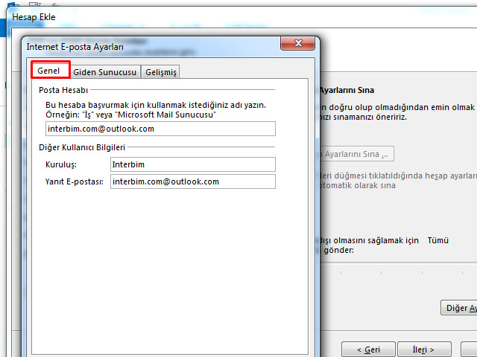
Task: Click the Posta Hesabı account name field
Action: (x=160, y=129)
